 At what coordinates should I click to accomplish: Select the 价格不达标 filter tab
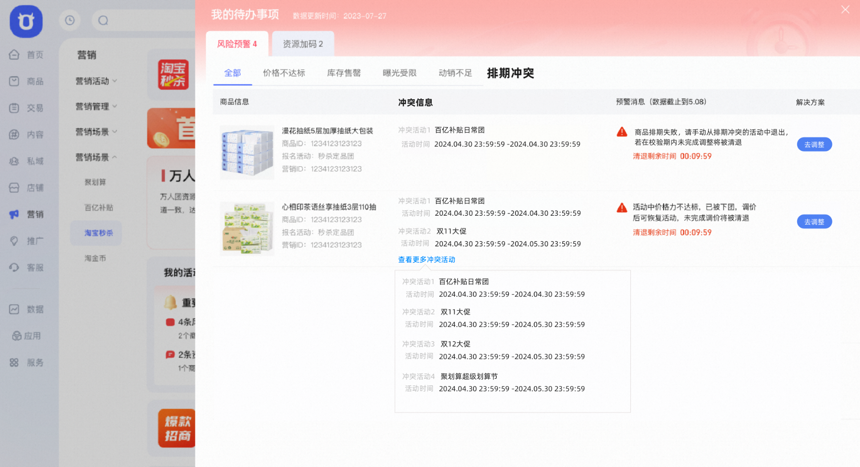pos(284,73)
